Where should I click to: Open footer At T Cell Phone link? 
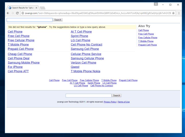point(77,83)
